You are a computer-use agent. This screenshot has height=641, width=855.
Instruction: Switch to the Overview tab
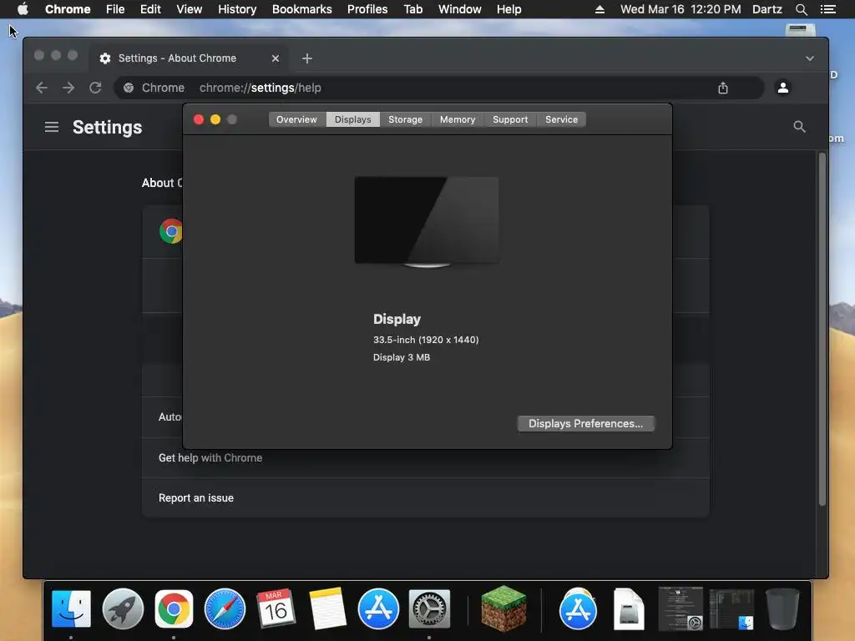[296, 119]
